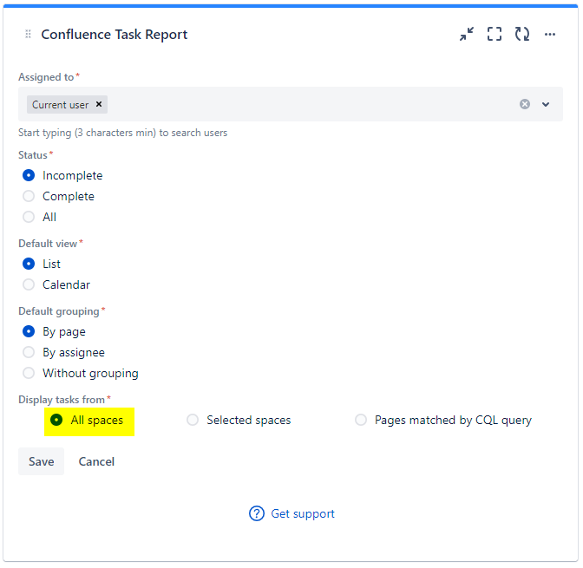Open the gadget more options menu
Image resolution: width=583 pixels, height=568 pixels.
549,34
